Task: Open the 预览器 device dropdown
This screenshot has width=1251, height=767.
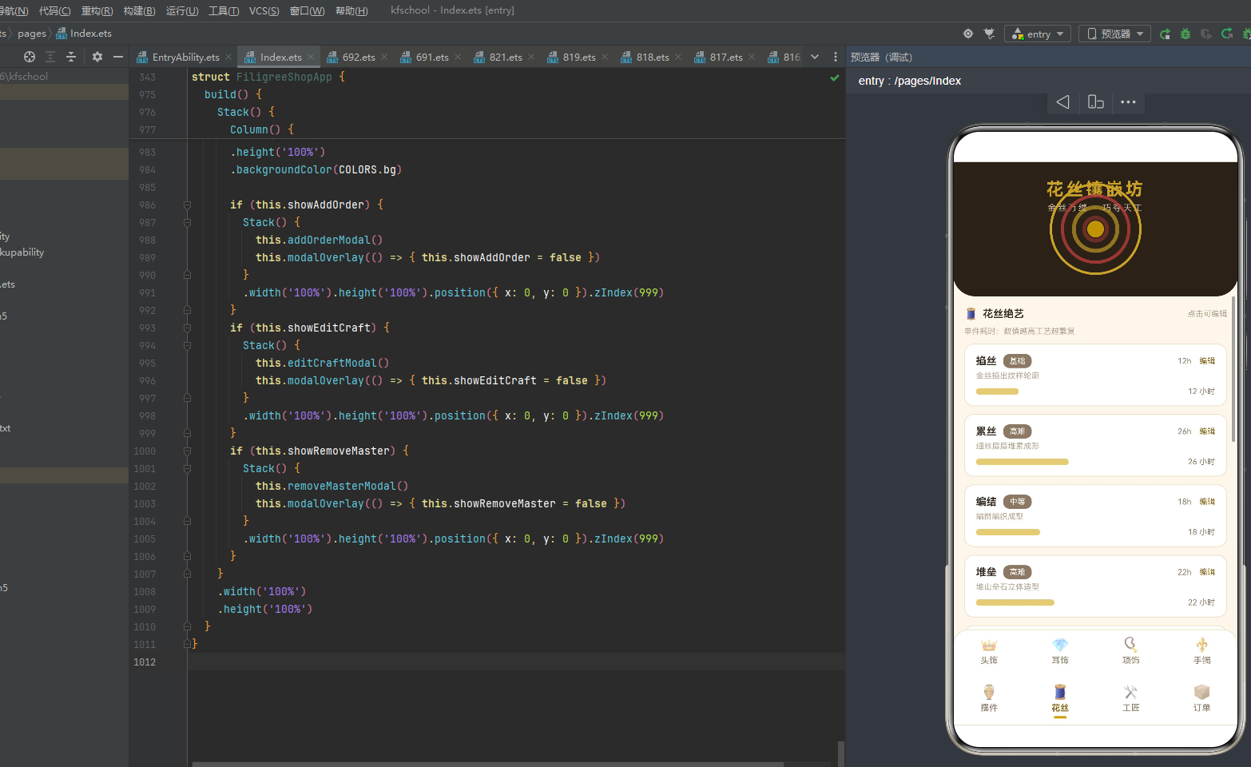Action: 1115,34
